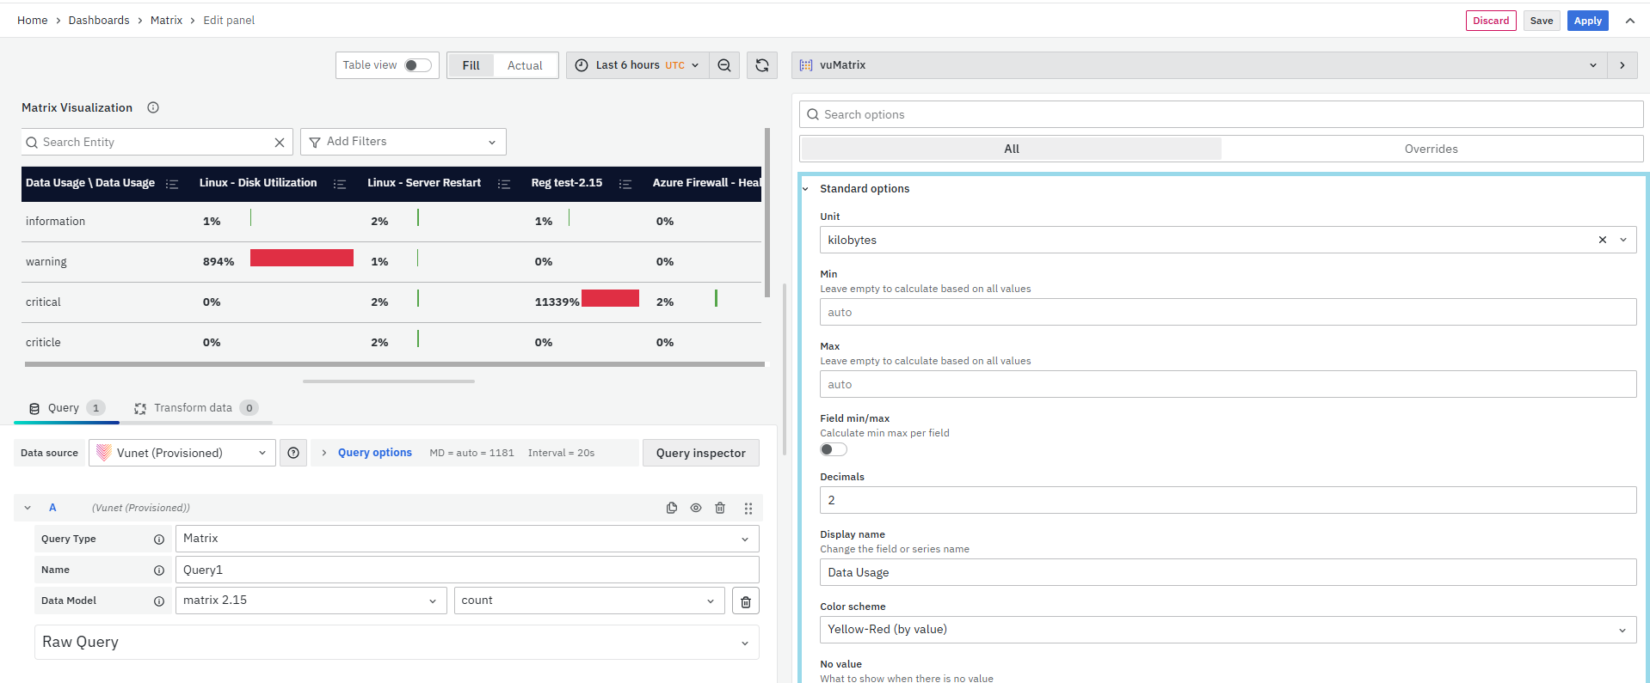Viewport: 1650px width, 683px height.
Task: Open the Query inspector
Action: click(700, 453)
